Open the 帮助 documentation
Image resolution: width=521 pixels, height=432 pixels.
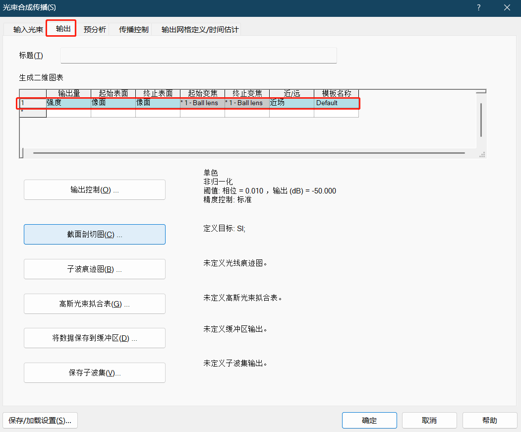(489, 420)
